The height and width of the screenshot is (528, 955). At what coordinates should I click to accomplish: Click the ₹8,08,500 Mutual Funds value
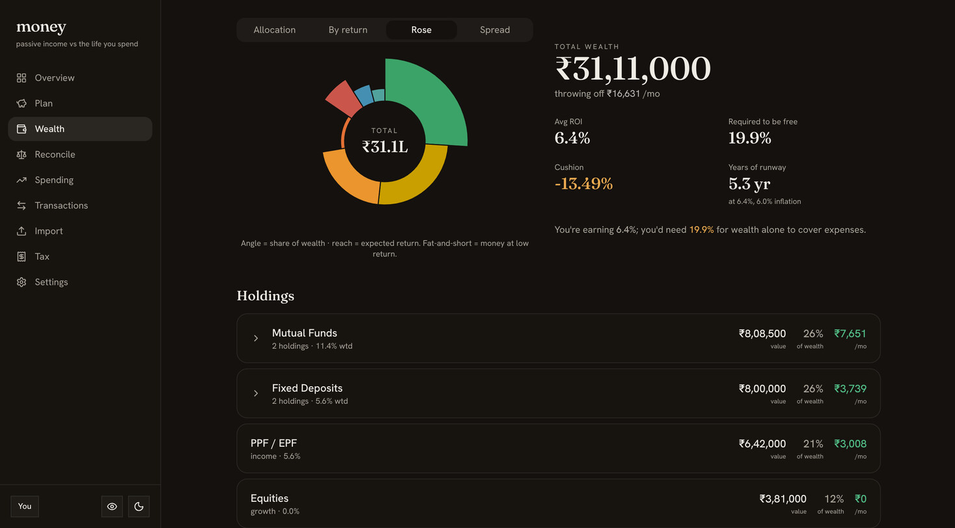[x=762, y=334]
